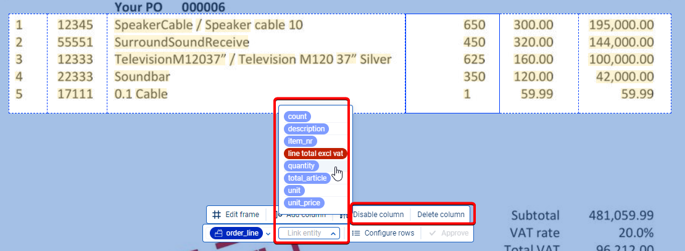685x251 pixels.
Task: Select the description entity option
Action: click(306, 129)
